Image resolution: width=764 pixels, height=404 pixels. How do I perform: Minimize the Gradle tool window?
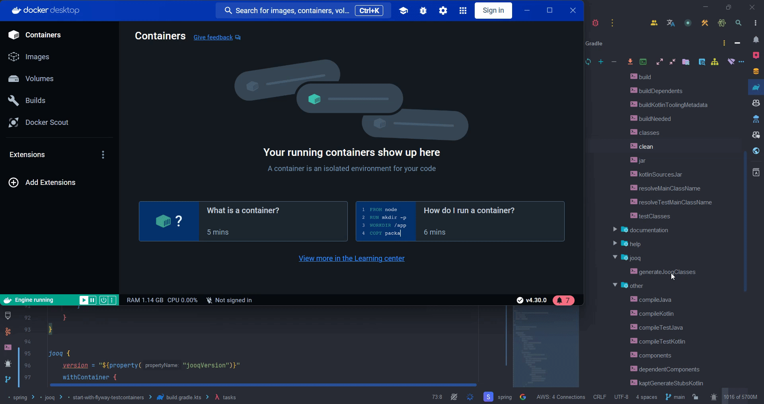[x=737, y=43]
